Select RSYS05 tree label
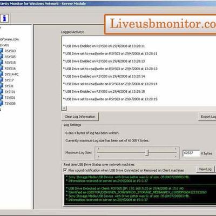 pyautogui.click(x=10, y=57)
